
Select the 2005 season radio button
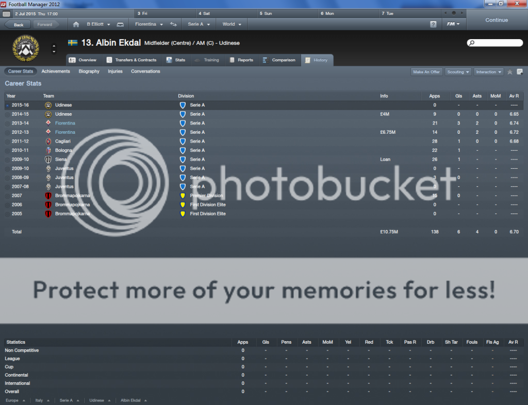7,214
